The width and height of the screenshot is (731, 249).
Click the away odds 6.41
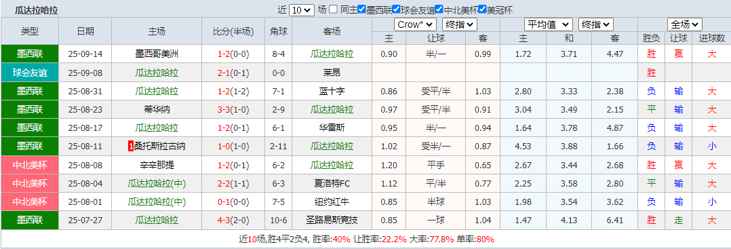click(x=614, y=220)
